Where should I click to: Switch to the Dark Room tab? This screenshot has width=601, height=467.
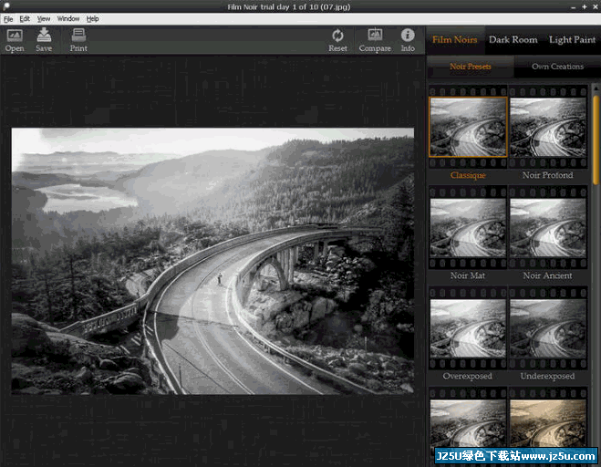click(x=513, y=39)
